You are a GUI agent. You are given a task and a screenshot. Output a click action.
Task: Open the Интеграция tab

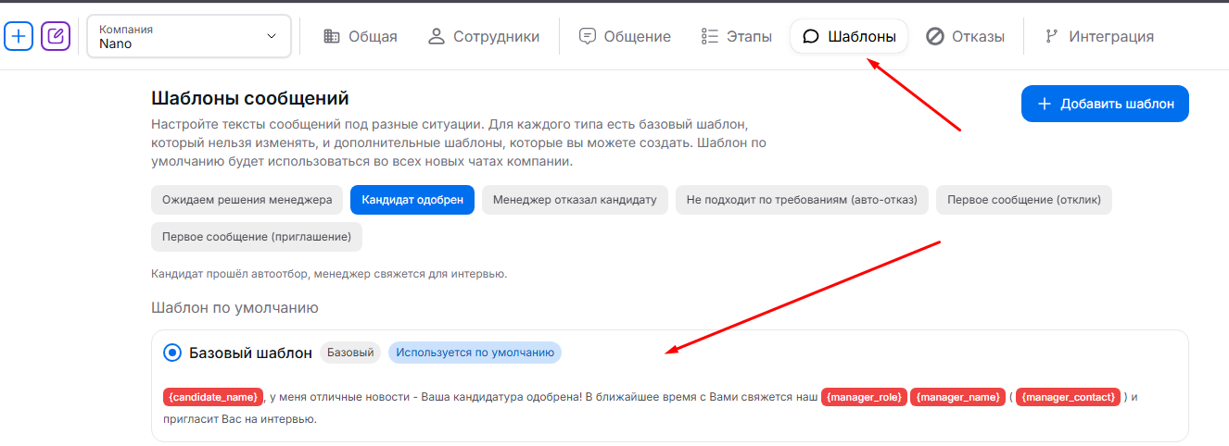(1098, 37)
